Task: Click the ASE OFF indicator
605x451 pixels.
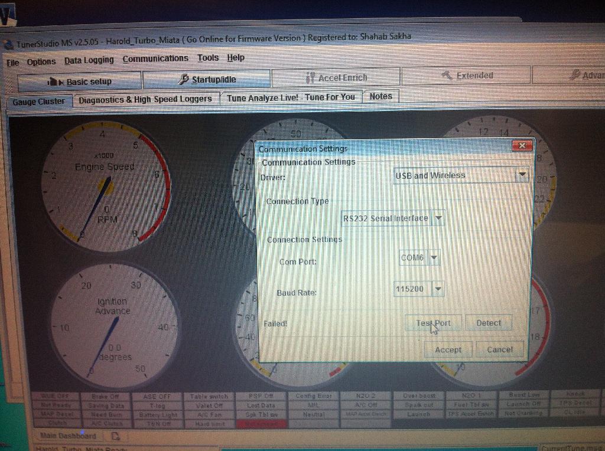Action: (x=157, y=396)
